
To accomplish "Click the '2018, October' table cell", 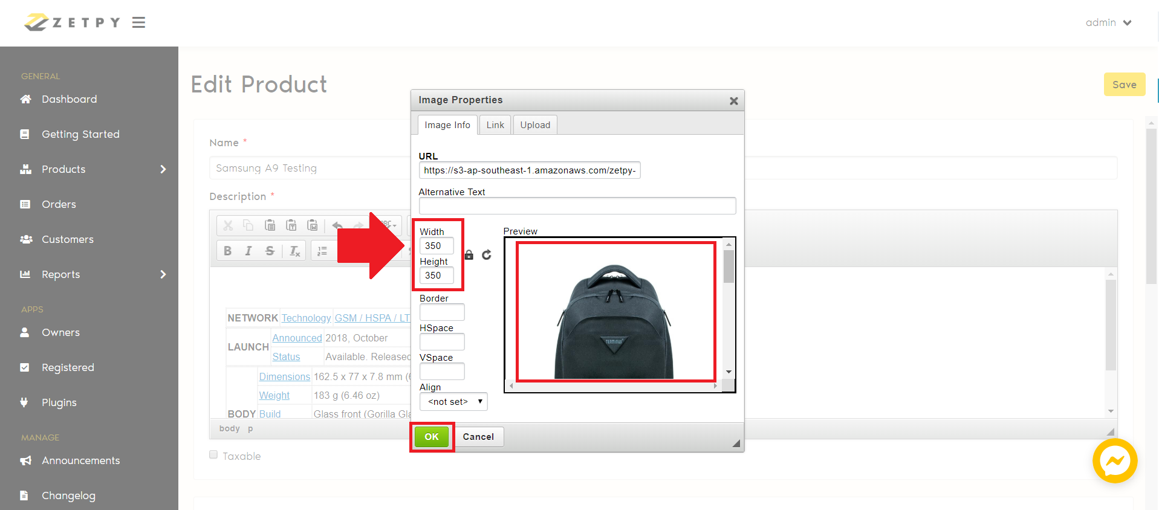I will click(357, 338).
